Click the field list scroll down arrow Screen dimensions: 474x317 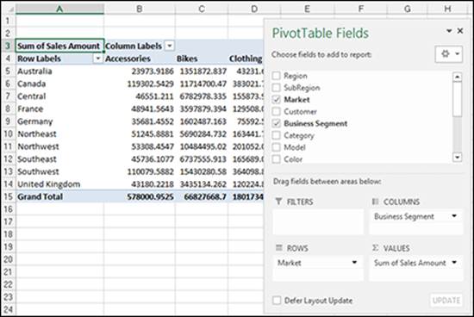[x=458, y=157]
